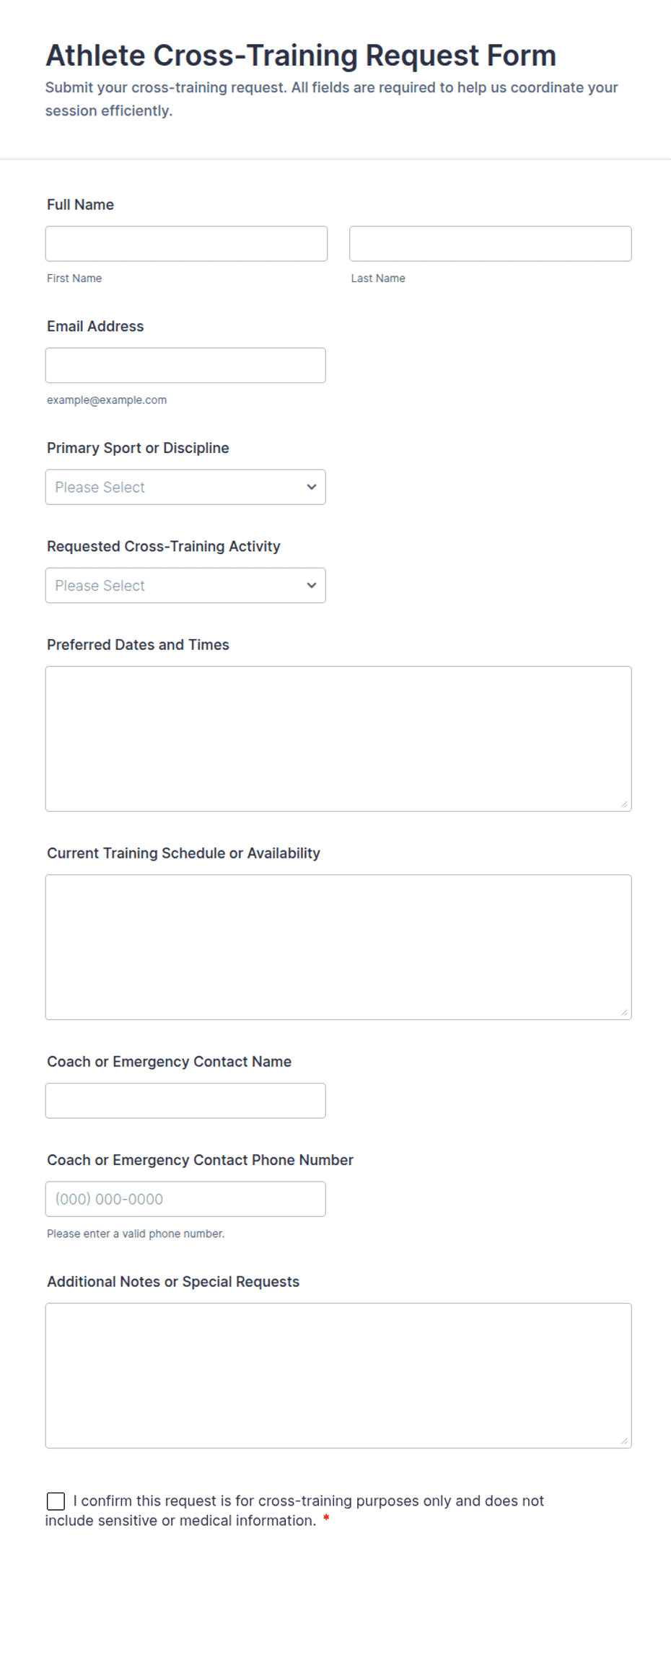Check the cross-training purposes confirmation checkbox
Image resolution: width=671 pixels, height=1678 pixels.
coord(56,1501)
